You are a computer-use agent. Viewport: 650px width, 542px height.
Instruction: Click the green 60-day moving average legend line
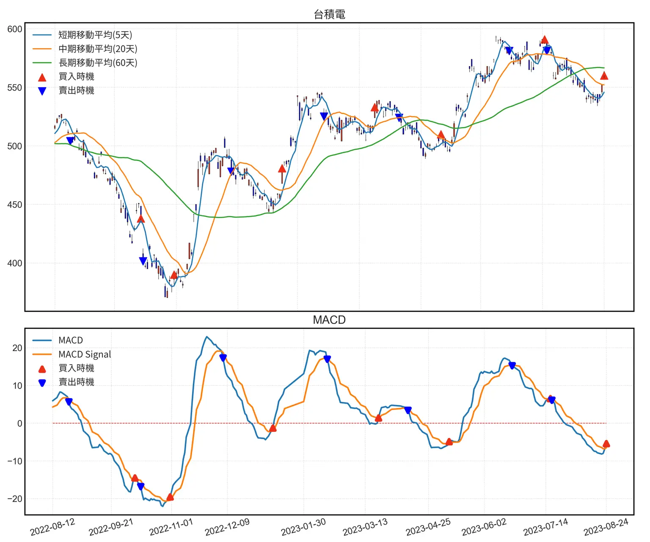(42, 63)
